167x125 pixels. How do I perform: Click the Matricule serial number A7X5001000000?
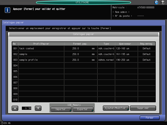146,7
